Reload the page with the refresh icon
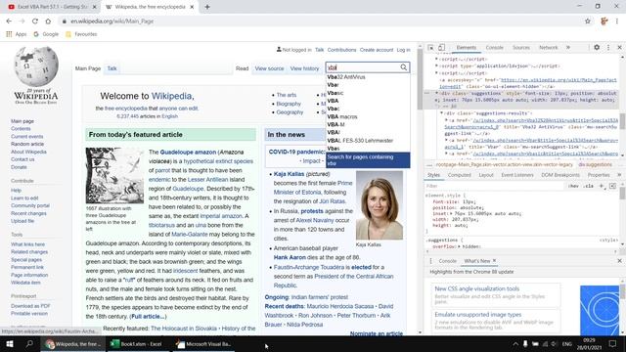 click(35, 22)
